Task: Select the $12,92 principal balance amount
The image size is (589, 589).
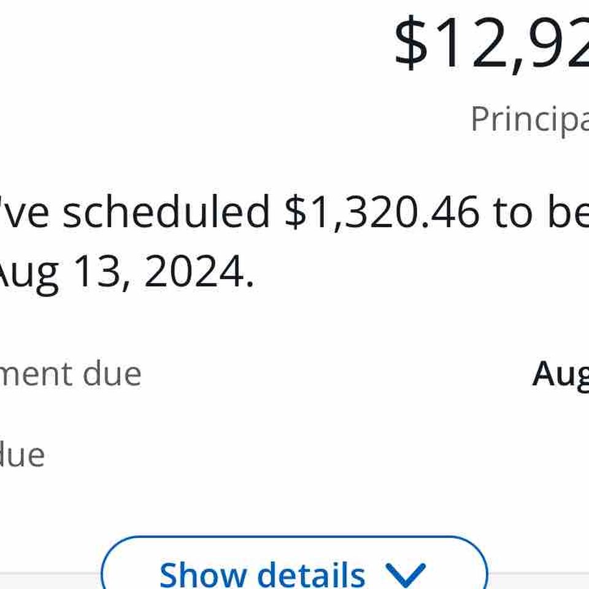Action: click(491, 43)
